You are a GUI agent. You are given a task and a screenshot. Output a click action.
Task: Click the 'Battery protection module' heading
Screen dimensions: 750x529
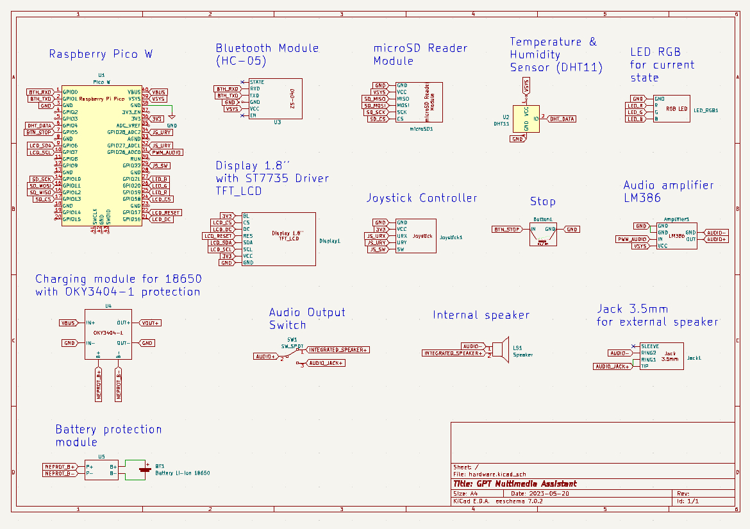point(108,435)
